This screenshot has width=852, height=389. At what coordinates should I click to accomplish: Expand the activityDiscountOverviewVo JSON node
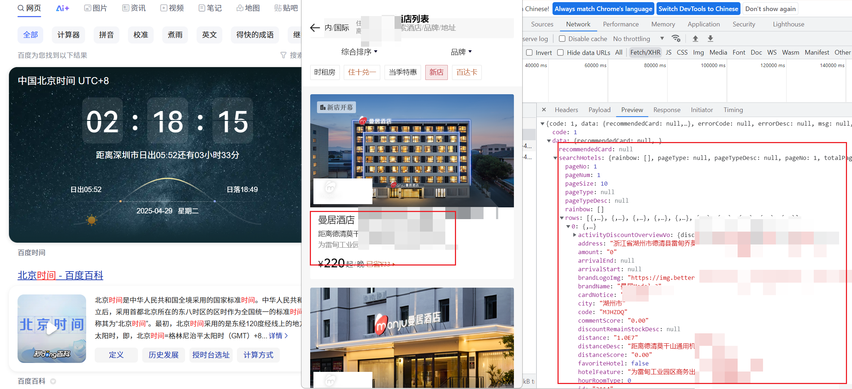(x=574, y=235)
